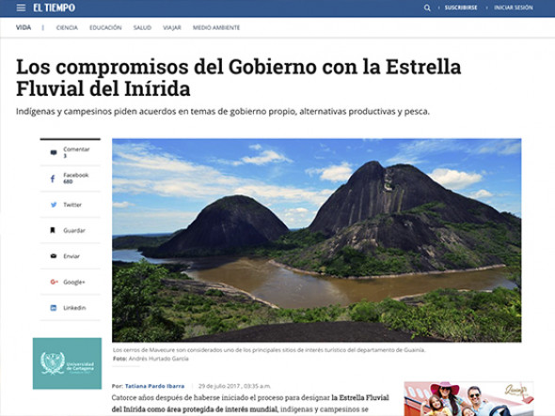Click the Comentar speech bubble icon

[54, 153]
